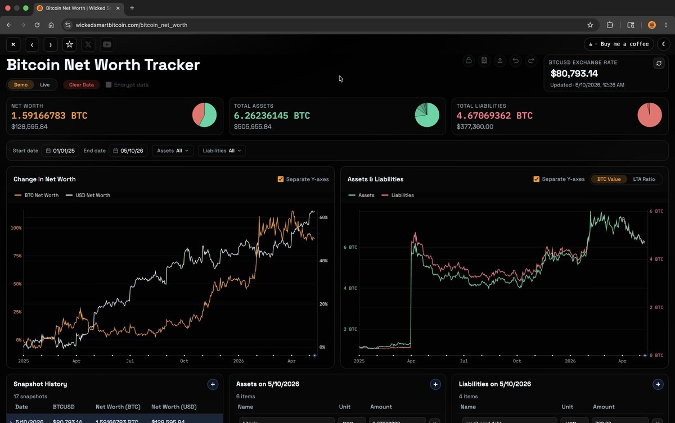Click the export/upload icon
This screenshot has height=423, width=675.
coord(499,61)
